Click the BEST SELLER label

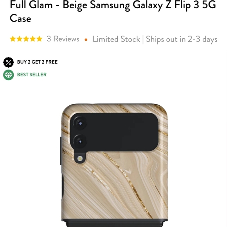pyautogui.click(x=32, y=74)
